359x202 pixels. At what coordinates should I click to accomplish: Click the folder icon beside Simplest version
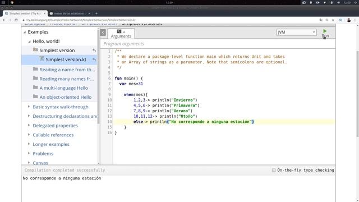[35, 50]
